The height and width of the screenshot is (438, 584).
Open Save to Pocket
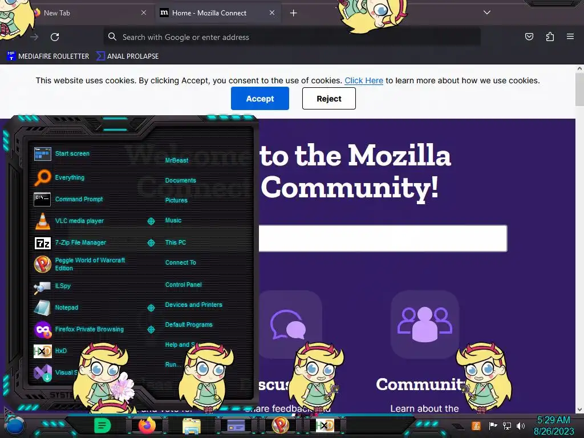pos(529,36)
